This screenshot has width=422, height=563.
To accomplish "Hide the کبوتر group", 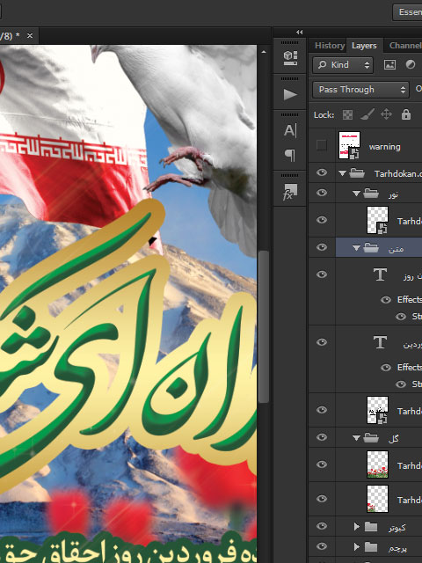I will click(x=322, y=526).
